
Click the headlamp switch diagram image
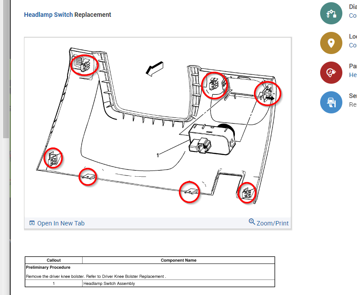coord(158,127)
